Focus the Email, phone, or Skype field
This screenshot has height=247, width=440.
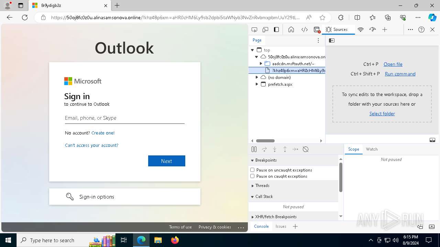click(x=125, y=118)
